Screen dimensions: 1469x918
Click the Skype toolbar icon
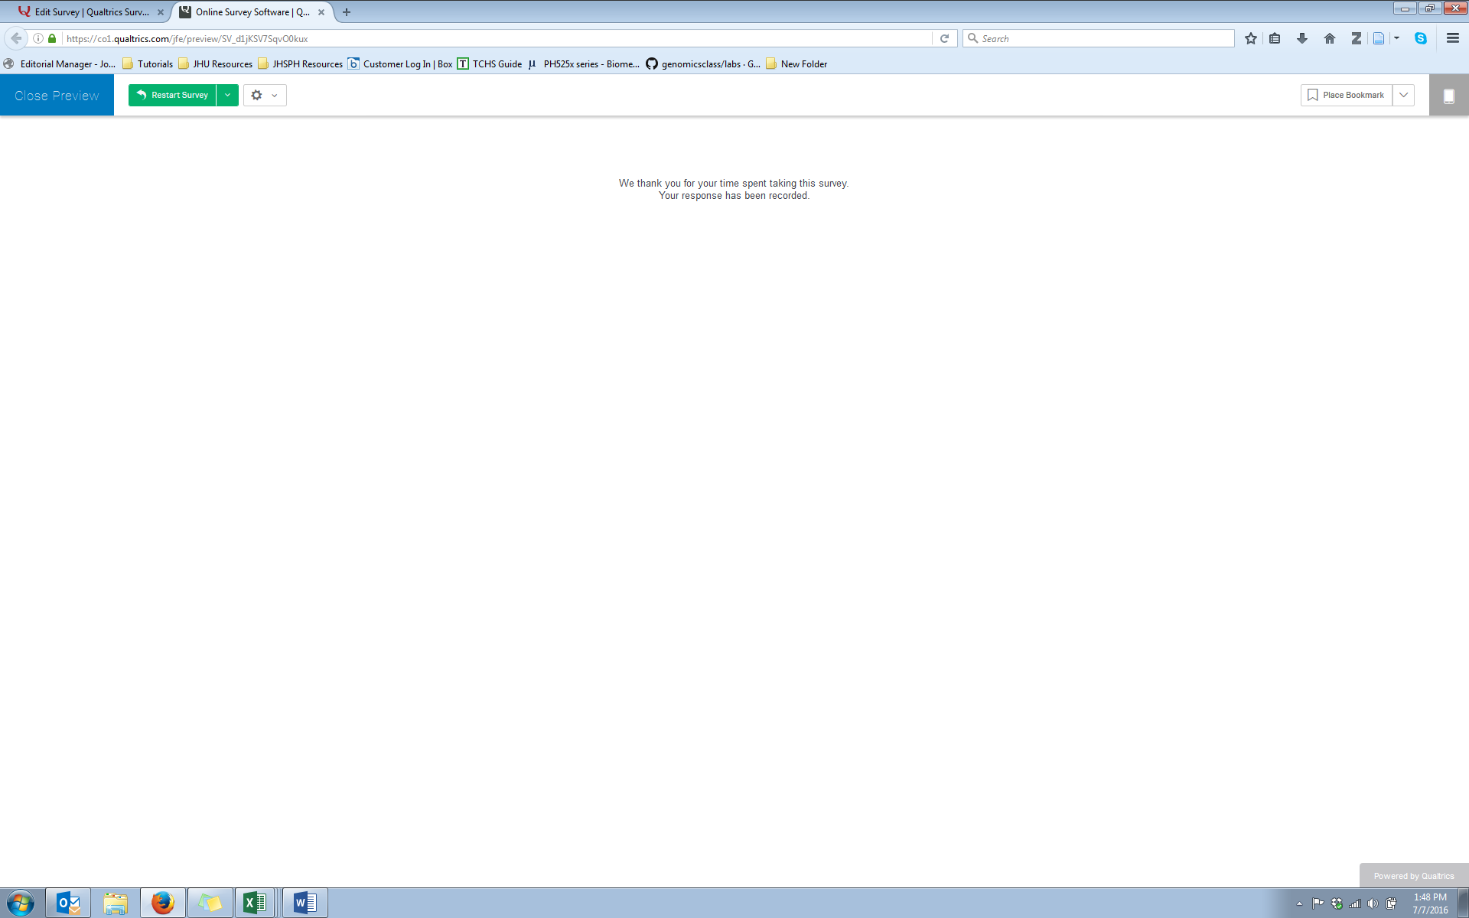pos(1420,38)
